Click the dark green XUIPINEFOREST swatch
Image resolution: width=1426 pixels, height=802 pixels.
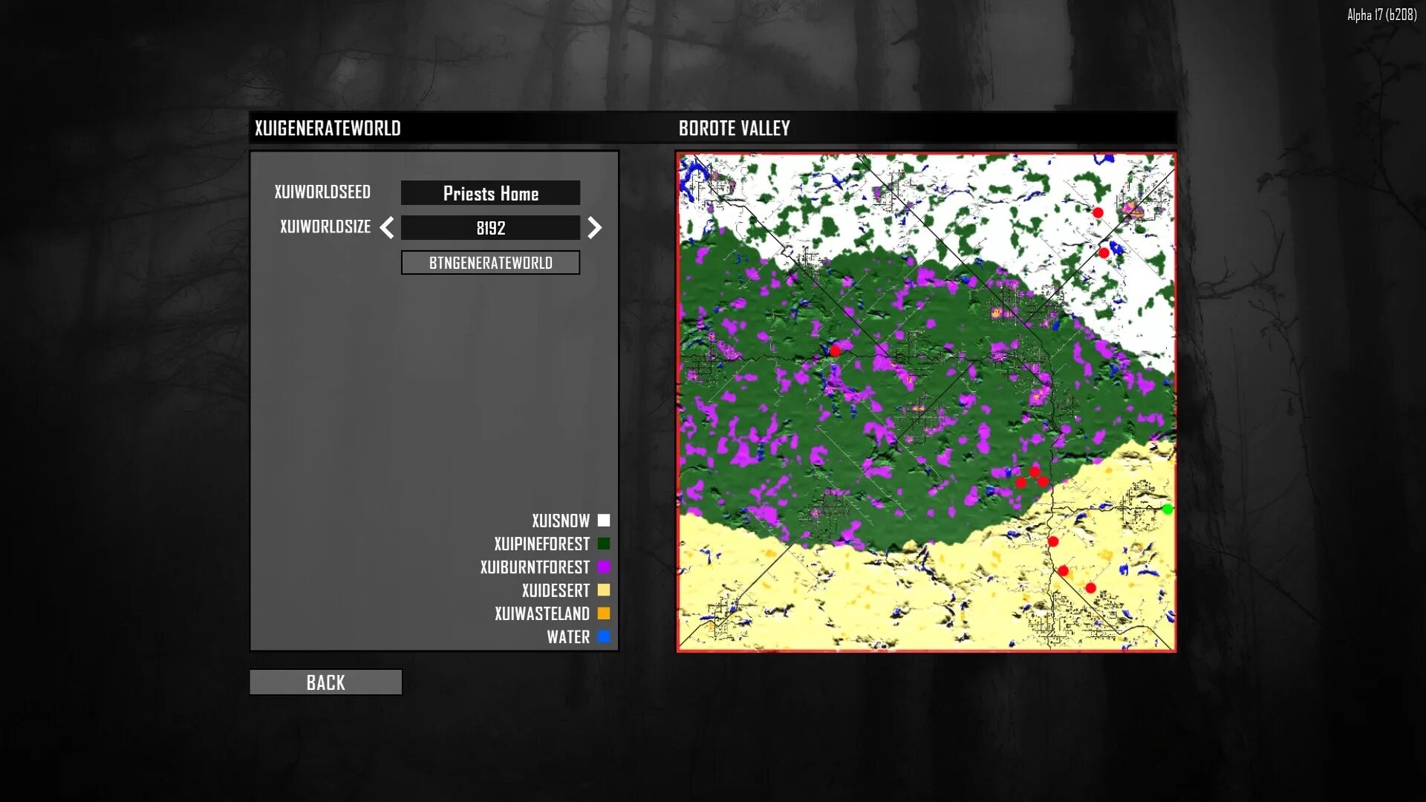coord(604,544)
